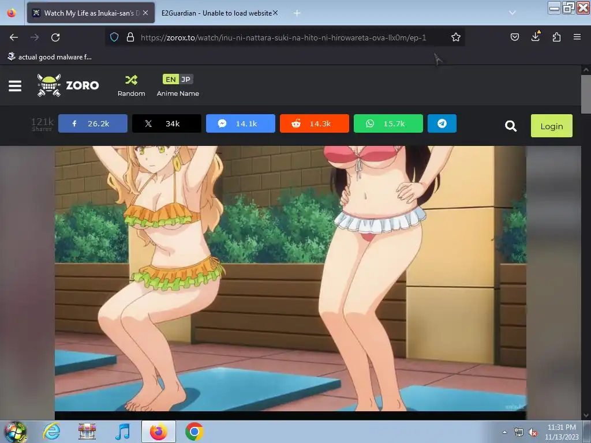Image resolution: width=591 pixels, height=443 pixels.
Task: Open the 'actual good malware f...' bookmark
Action: 50,57
